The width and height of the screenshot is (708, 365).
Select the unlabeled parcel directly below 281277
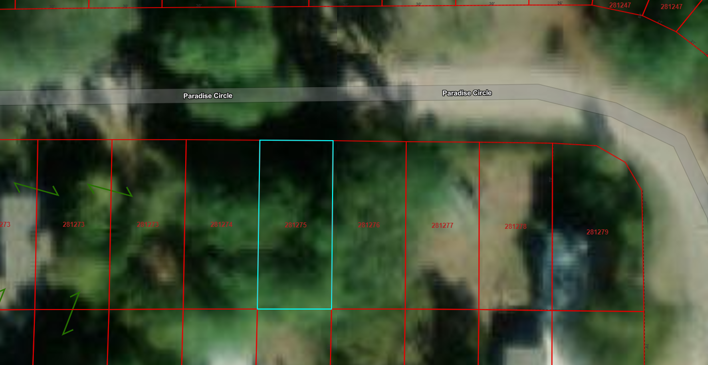point(441,336)
